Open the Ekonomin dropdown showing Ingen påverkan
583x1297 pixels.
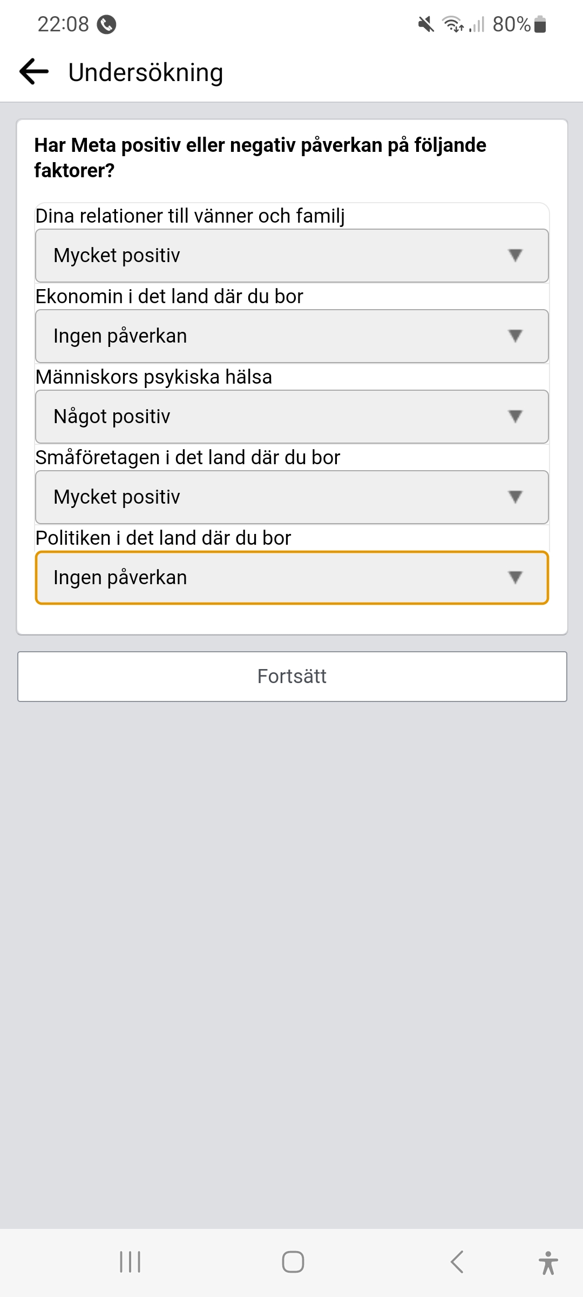click(291, 336)
